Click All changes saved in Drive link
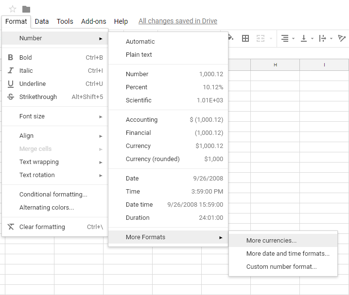The image size is (349, 295). coord(178,21)
